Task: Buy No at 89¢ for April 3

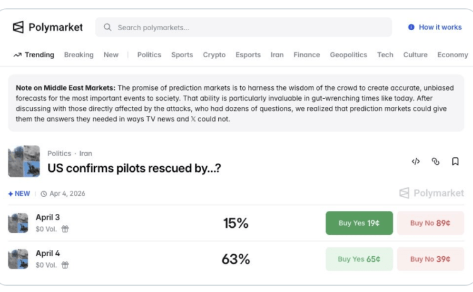Action: (x=430, y=223)
